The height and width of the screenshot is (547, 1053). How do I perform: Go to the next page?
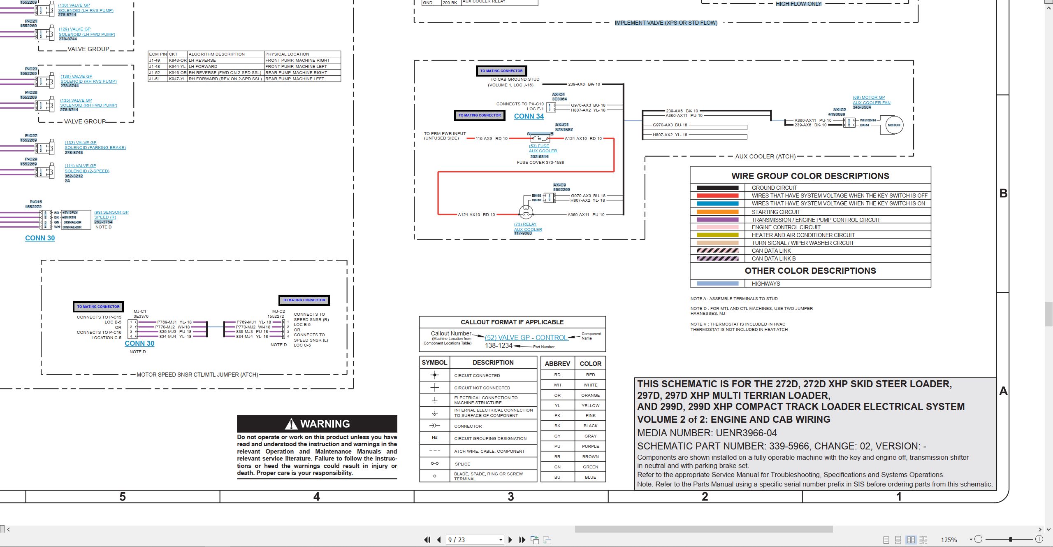pyautogui.click(x=510, y=540)
